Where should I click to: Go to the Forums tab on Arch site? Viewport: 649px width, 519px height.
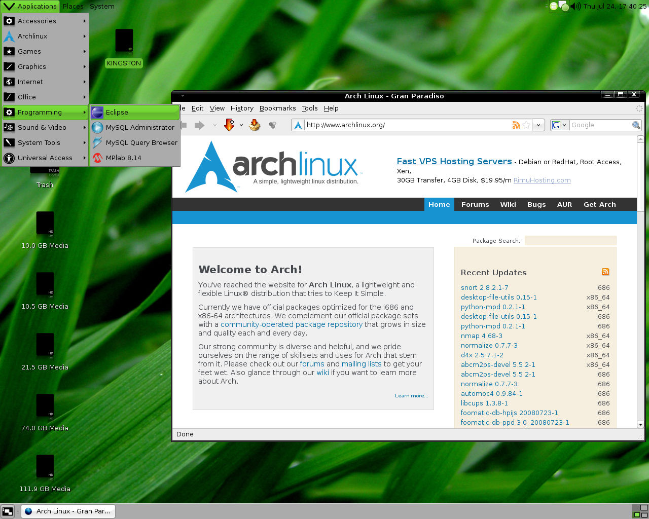(475, 204)
